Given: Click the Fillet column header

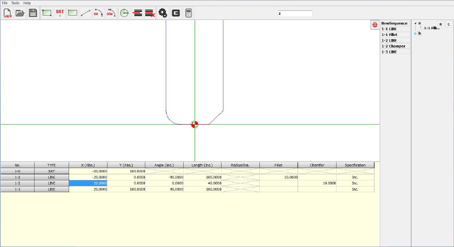Looking at the screenshot, I should [278, 165].
